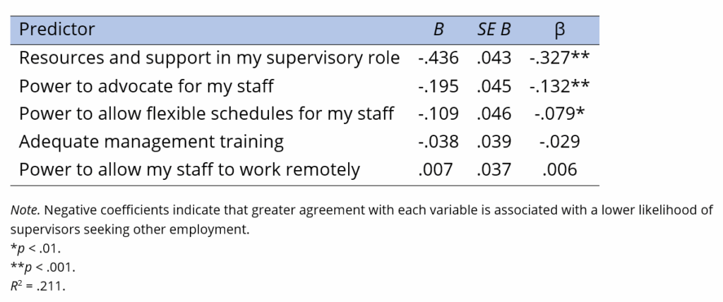
Task: Select the beta value -.132**
Action: [x=560, y=86]
